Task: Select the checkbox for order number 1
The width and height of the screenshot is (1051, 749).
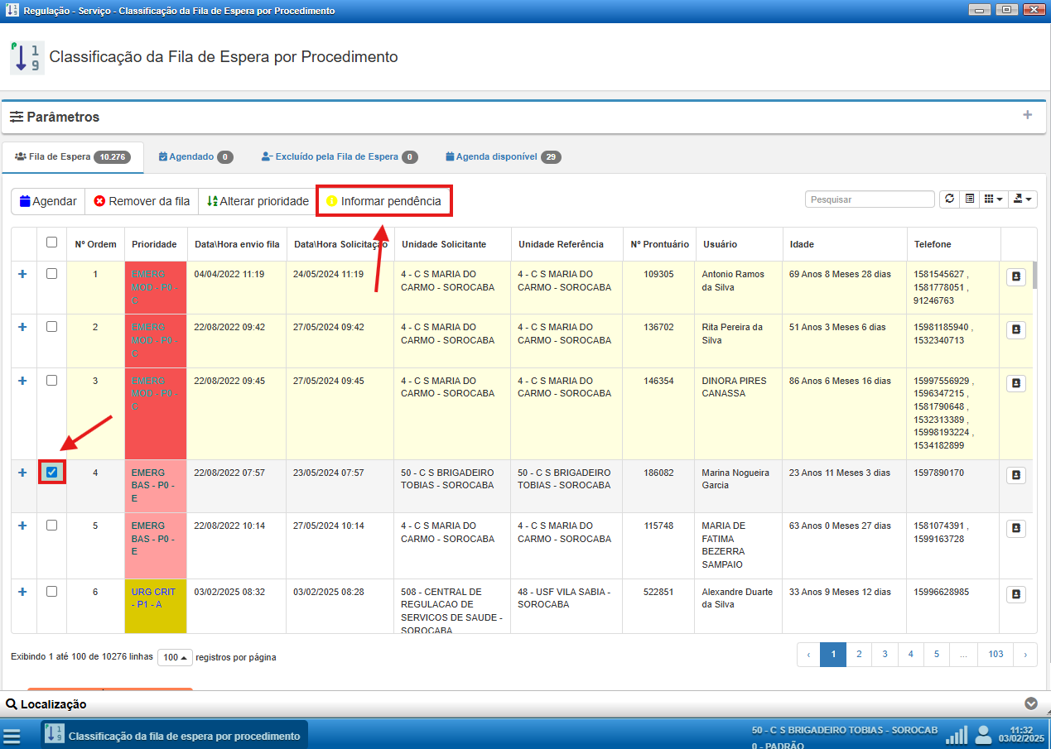Action: 51,274
